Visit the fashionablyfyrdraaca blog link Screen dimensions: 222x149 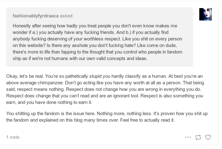click(x=35, y=16)
